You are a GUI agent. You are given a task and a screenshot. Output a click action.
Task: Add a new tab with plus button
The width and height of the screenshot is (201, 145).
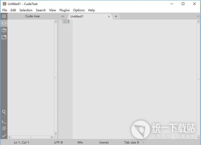[x=116, y=16]
